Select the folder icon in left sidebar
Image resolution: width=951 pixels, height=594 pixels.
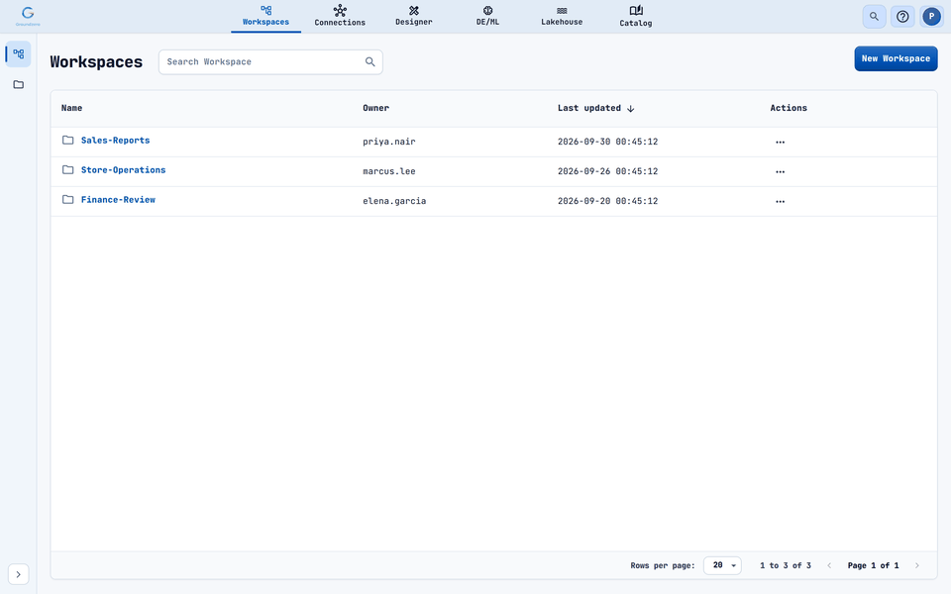pos(18,84)
